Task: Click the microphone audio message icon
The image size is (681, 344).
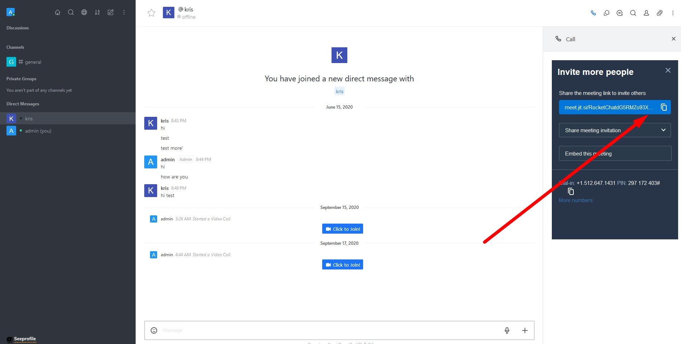Action: tap(507, 330)
